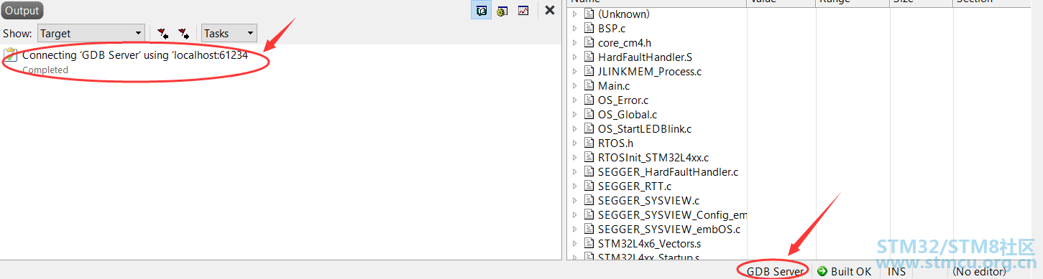This screenshot has height=279, width=1043.
Task: Close the Output panel with the X
Action: pos(549,10)
